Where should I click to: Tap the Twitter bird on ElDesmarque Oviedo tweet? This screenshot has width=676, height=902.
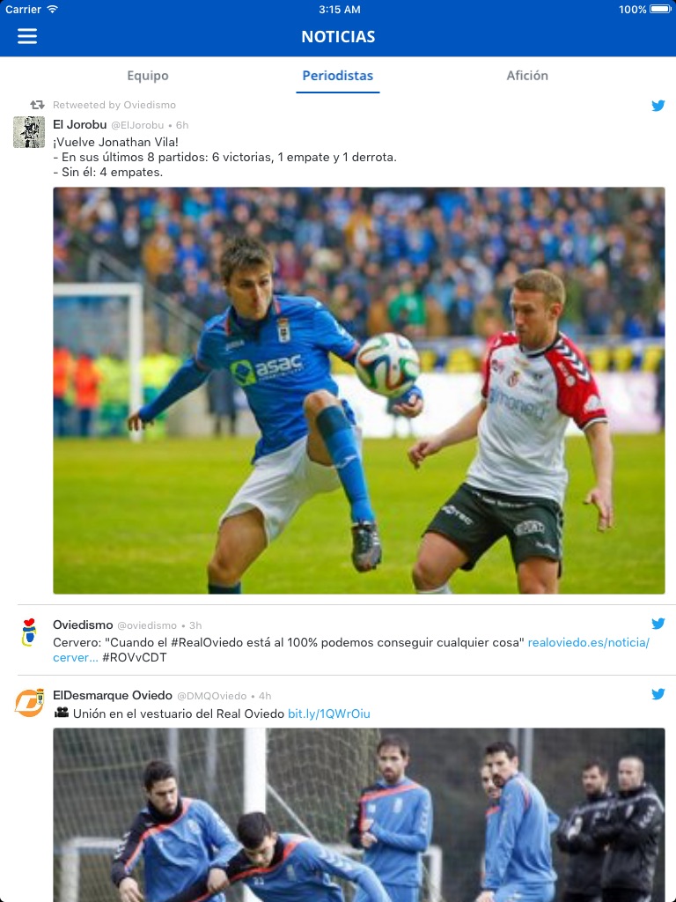tap(658, 694)
